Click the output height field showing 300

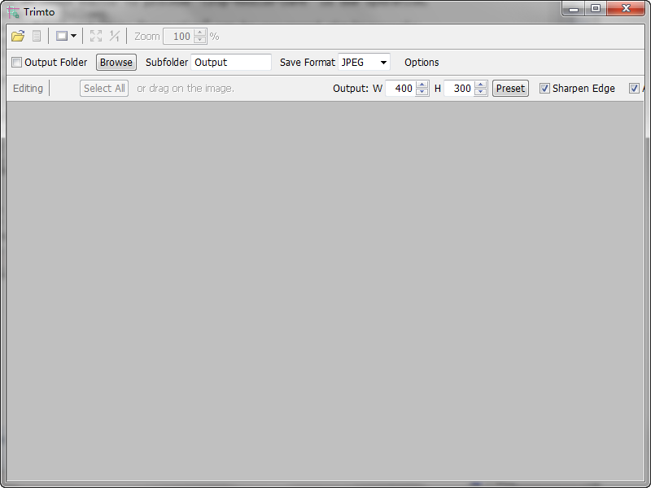pyautogui.click(x=459, y=89)
